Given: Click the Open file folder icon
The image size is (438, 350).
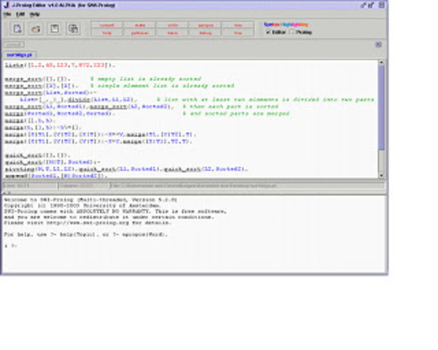Looking at the screenshot, I should pyautogui.click(x=36, y=28).
